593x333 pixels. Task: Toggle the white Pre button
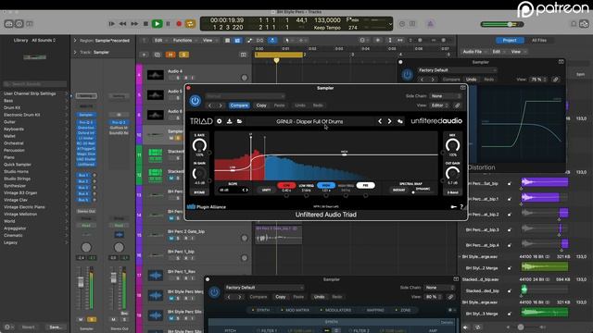tap(365, 185)
